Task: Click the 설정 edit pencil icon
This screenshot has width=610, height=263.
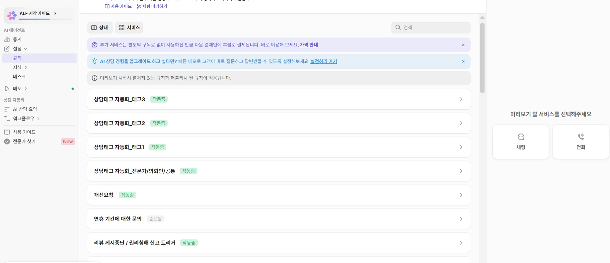Action: 7,49
